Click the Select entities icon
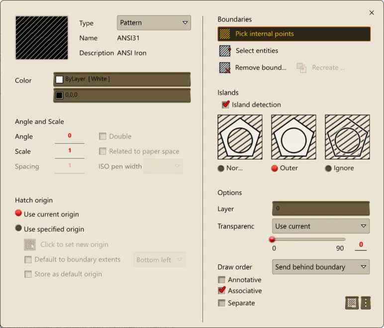This screenshot has width=384, height=328. [x=225, y=51]
